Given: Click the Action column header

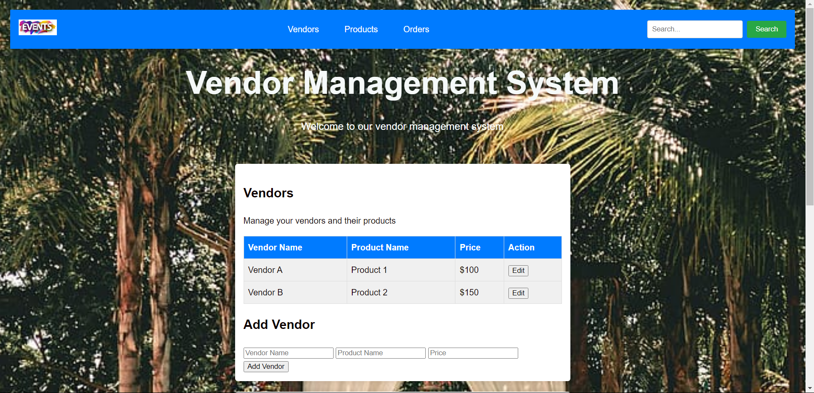Looking at the screenshot, I should (x=521, y=247).
